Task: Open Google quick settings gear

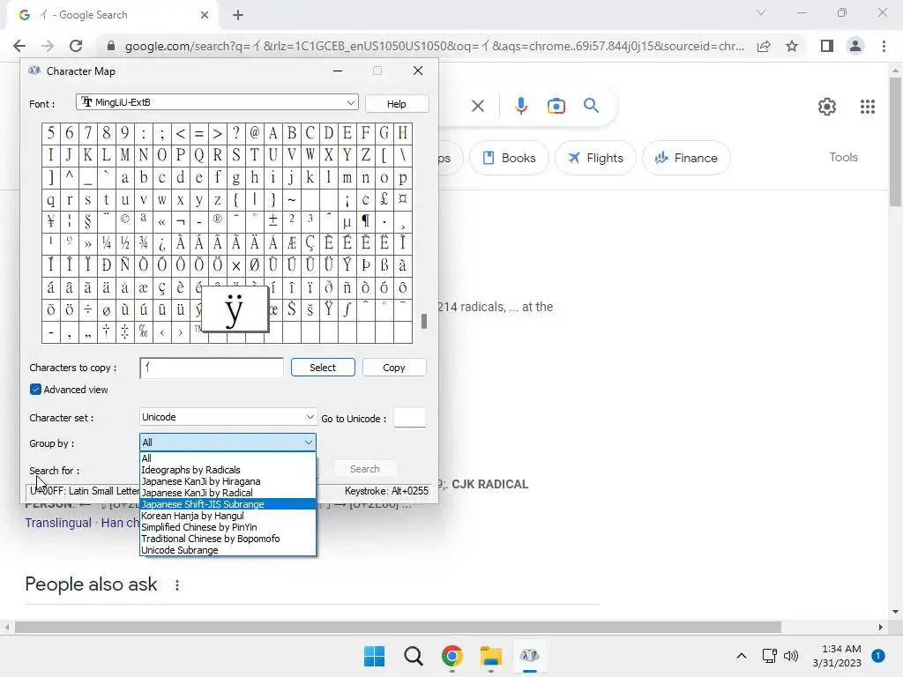Action: tap(827, 107)
